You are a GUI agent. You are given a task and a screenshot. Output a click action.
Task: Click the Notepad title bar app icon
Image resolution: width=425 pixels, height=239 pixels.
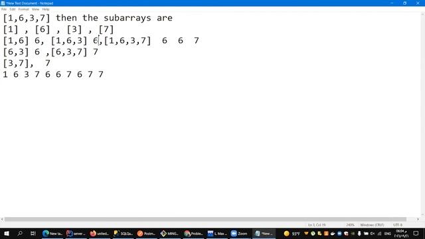[x=3, y=3]
